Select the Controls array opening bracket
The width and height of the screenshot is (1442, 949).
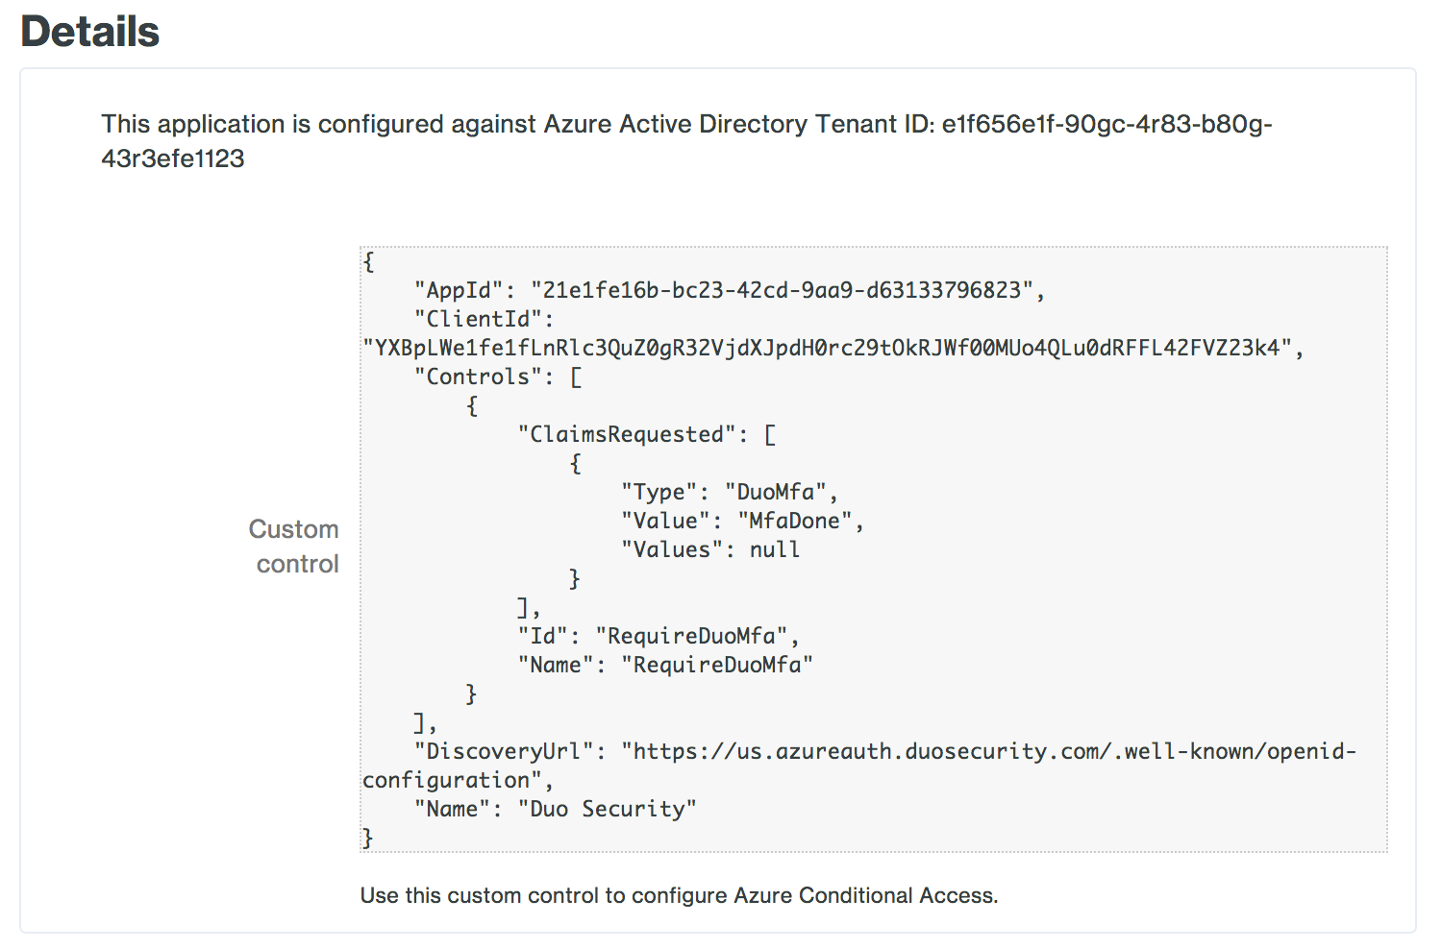click(x=574, y=376)
